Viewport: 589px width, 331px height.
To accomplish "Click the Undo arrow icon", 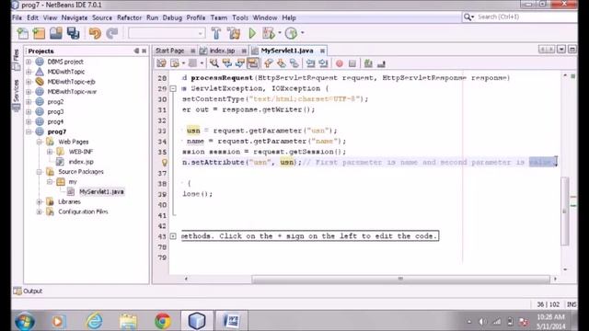I will click(95, 33).
